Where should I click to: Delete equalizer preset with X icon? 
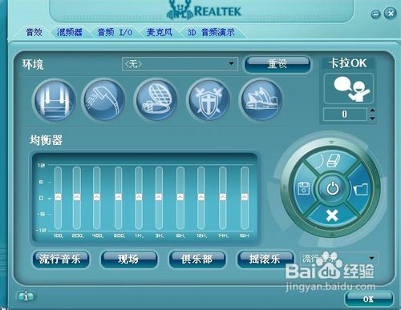tap(332, 215)
